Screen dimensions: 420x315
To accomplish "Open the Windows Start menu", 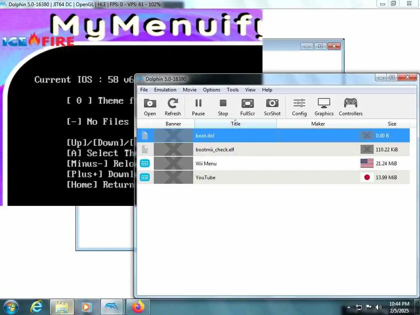I will click(x=11, y=307).
